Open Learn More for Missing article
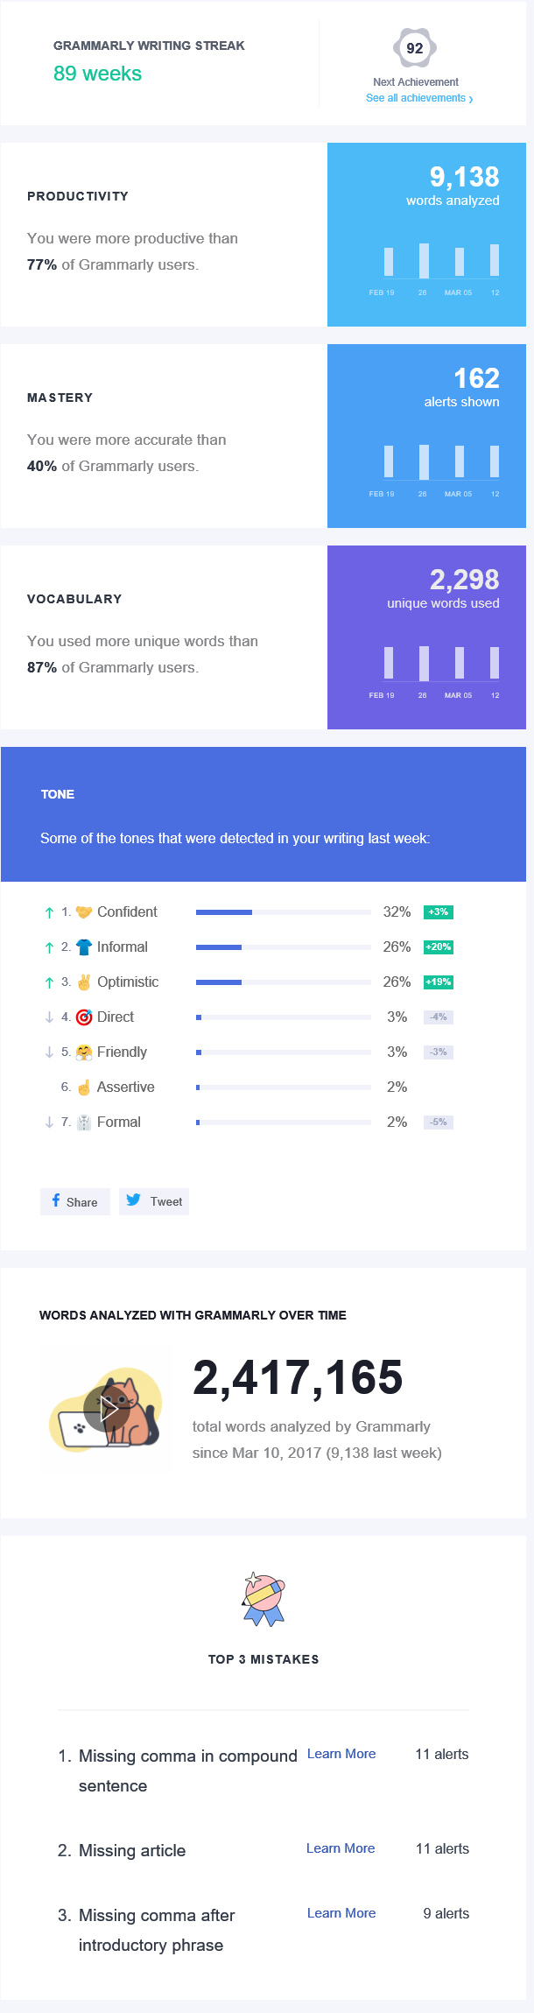Screen dimensions: 534x2013 (x=341, y=1848)
